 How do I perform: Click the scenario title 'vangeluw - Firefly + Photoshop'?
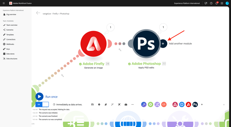[56, 14]
